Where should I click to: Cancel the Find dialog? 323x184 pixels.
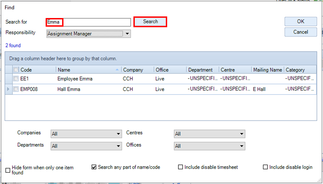click(301, 32)
